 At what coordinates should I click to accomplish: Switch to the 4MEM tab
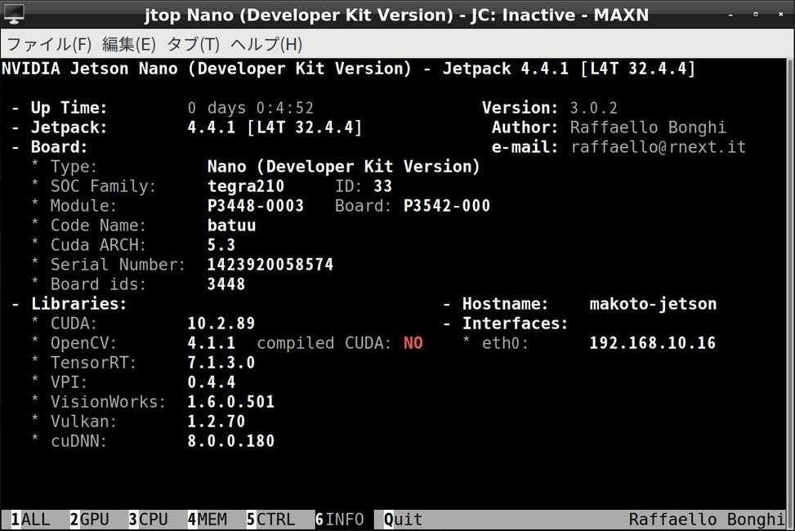pos(207,520)
